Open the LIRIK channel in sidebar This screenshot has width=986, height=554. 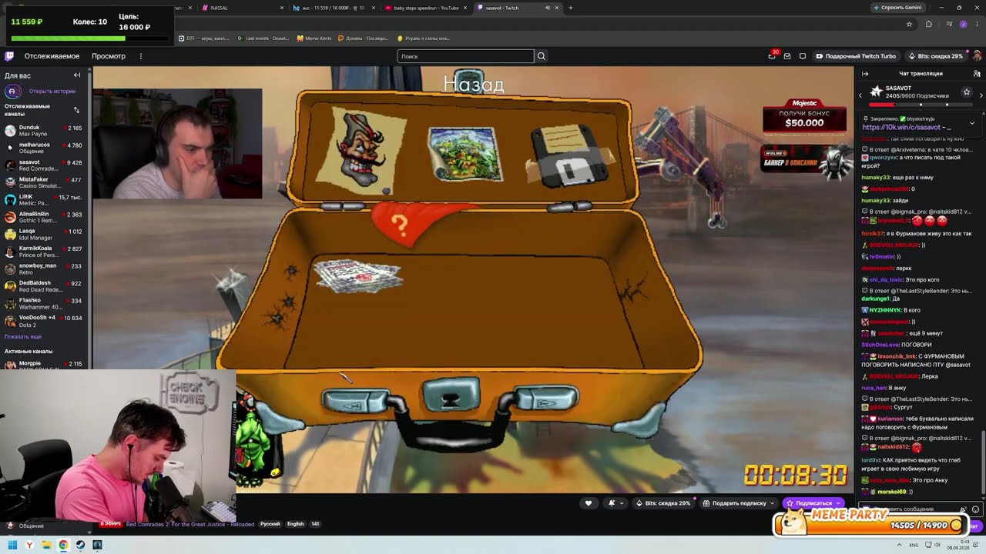tap(44, 200)
